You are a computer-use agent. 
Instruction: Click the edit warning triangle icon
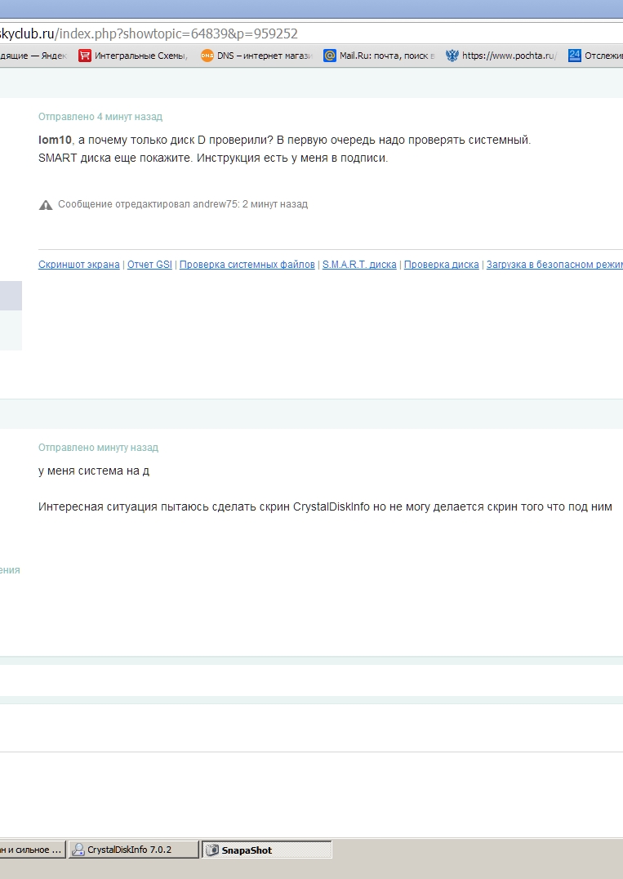(46, 205)
